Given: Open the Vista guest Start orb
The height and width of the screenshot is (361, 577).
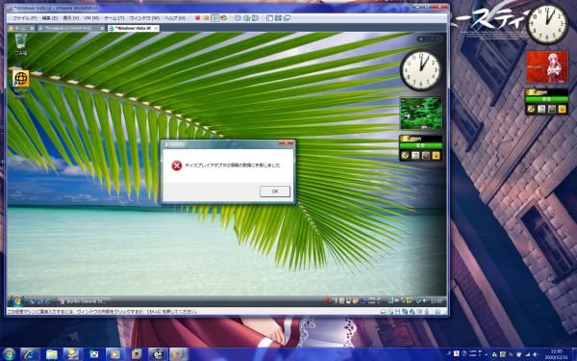Looking at the screenshot, I should tap(16, 301).
